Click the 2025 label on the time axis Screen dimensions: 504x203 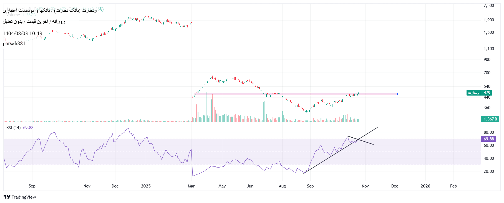pos(146,186)
